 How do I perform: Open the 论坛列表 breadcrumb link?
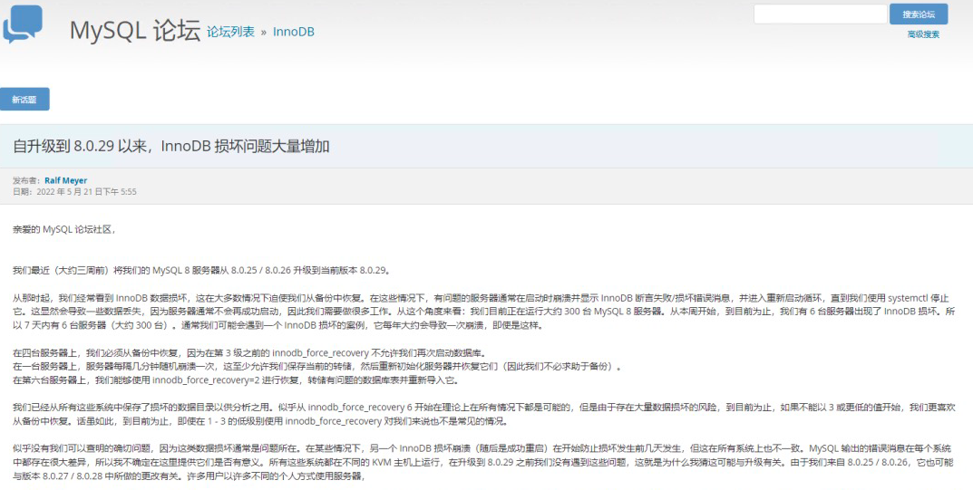pos(230,32)
